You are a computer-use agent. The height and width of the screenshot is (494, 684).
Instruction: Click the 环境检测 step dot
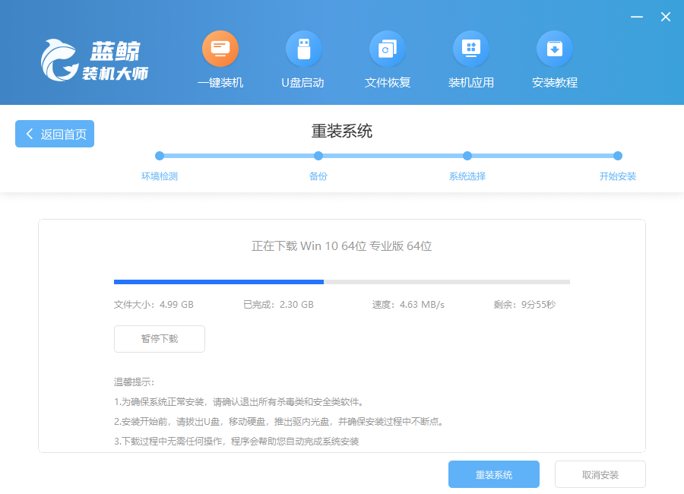coord(160,156)
